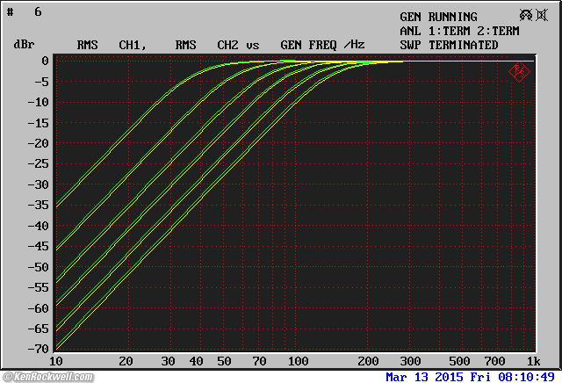
Task: Select the GEN FREQ /Hz axis label
Action: [x=321, y=45]
